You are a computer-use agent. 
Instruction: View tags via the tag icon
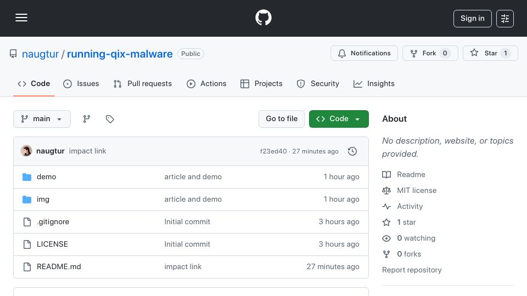[110, 119]
